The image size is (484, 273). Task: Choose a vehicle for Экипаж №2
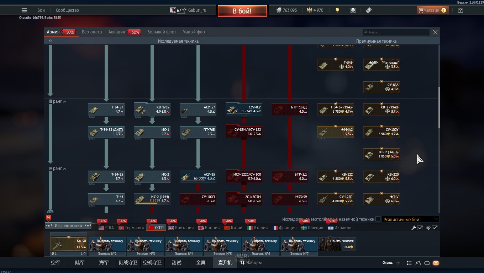point(107,244)
